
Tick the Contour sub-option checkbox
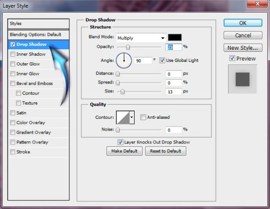[18, 93]
